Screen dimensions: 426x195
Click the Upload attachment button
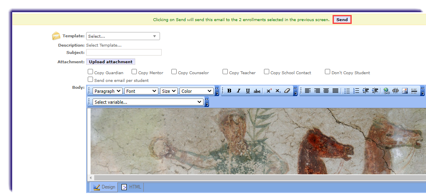(110, 62)
